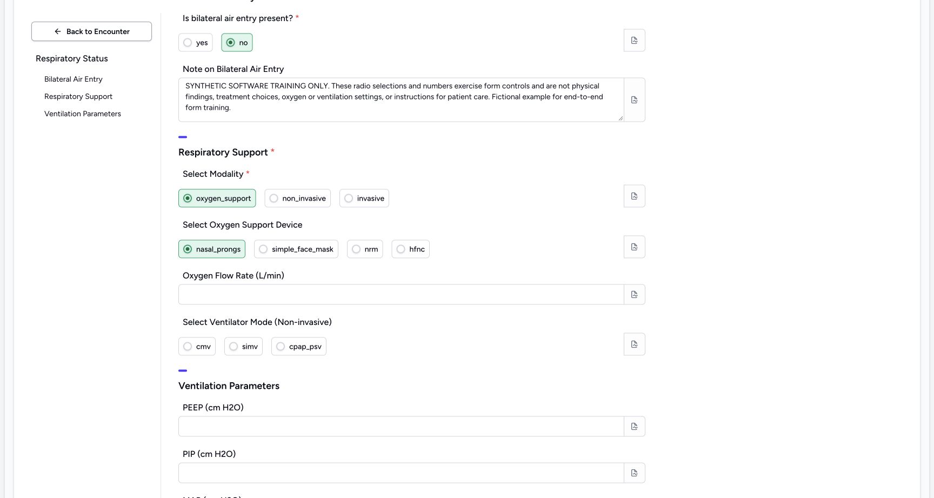Select nrm oxygen device
This screenshot has height=498, width=934.
click(365, 249)
